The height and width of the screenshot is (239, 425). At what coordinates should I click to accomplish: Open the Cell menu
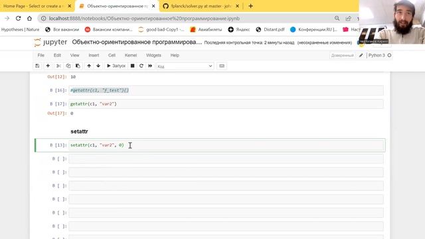tap(112, 55)
